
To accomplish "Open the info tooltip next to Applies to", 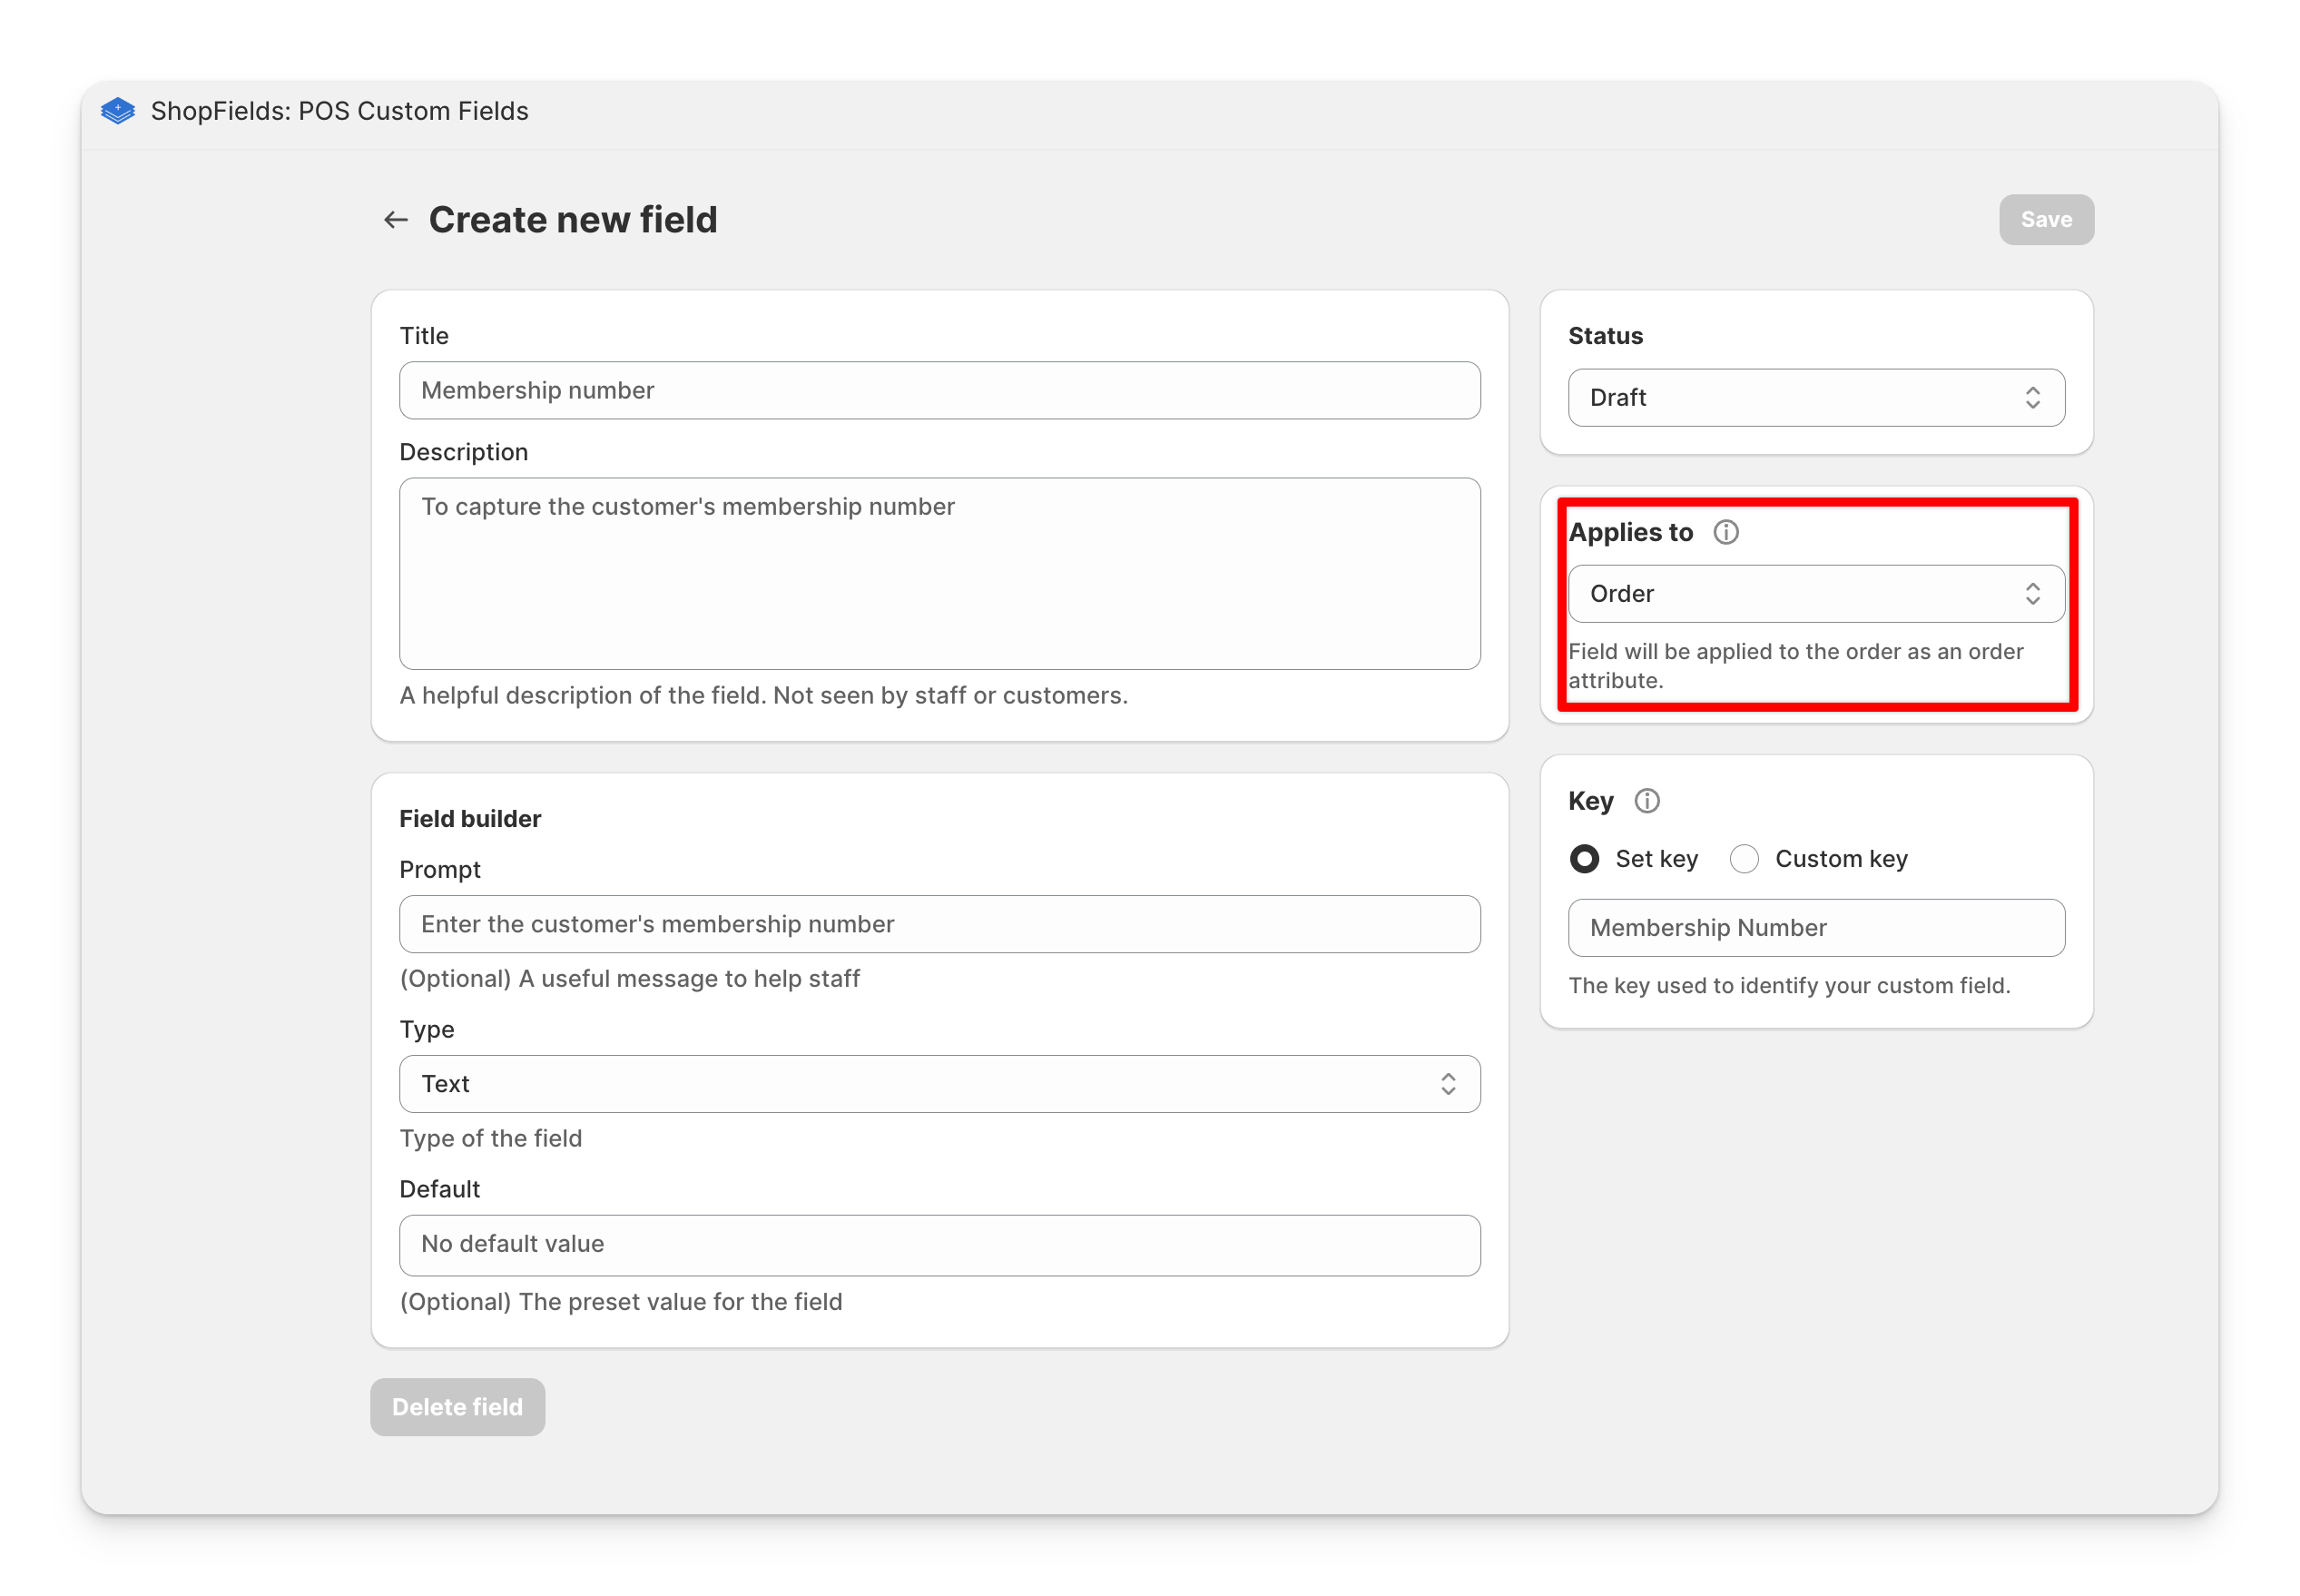I will (x=1726, y=531).
